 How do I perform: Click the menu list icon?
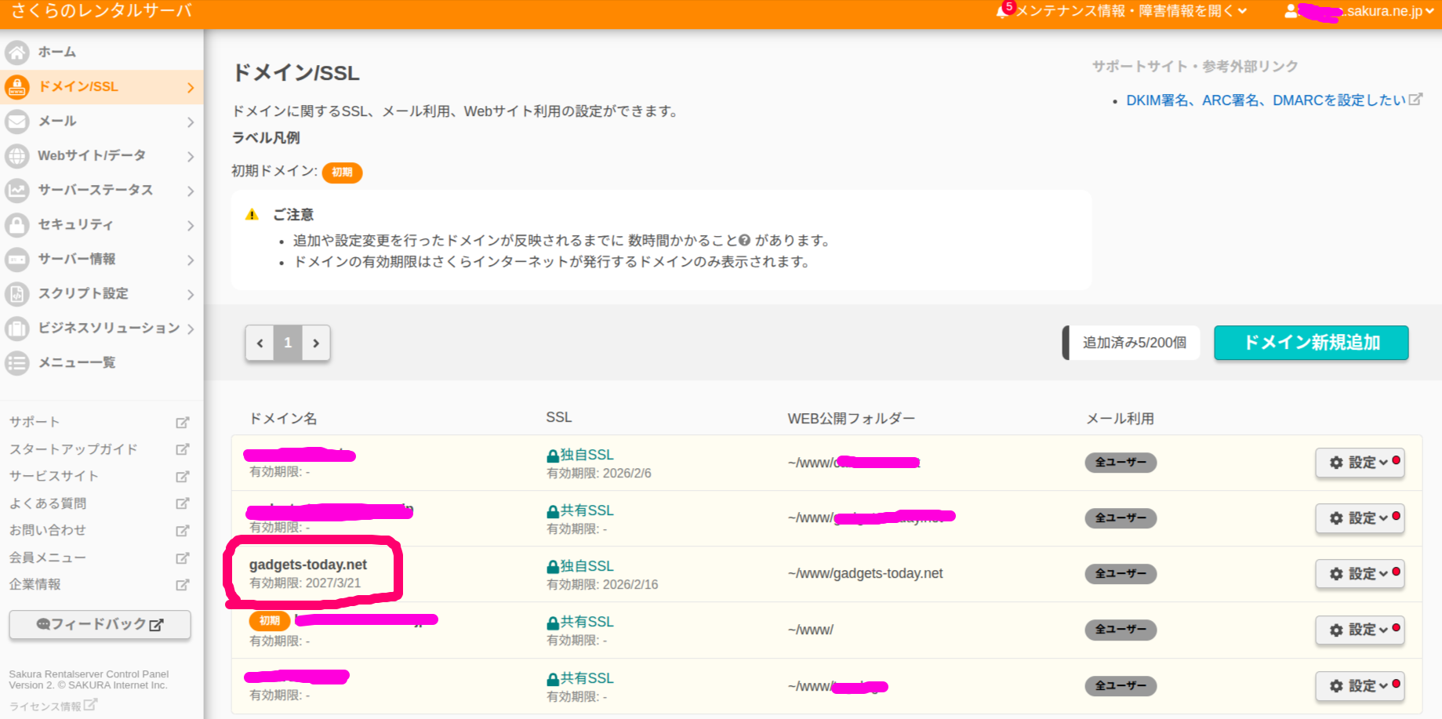click(x=17, y=363)
